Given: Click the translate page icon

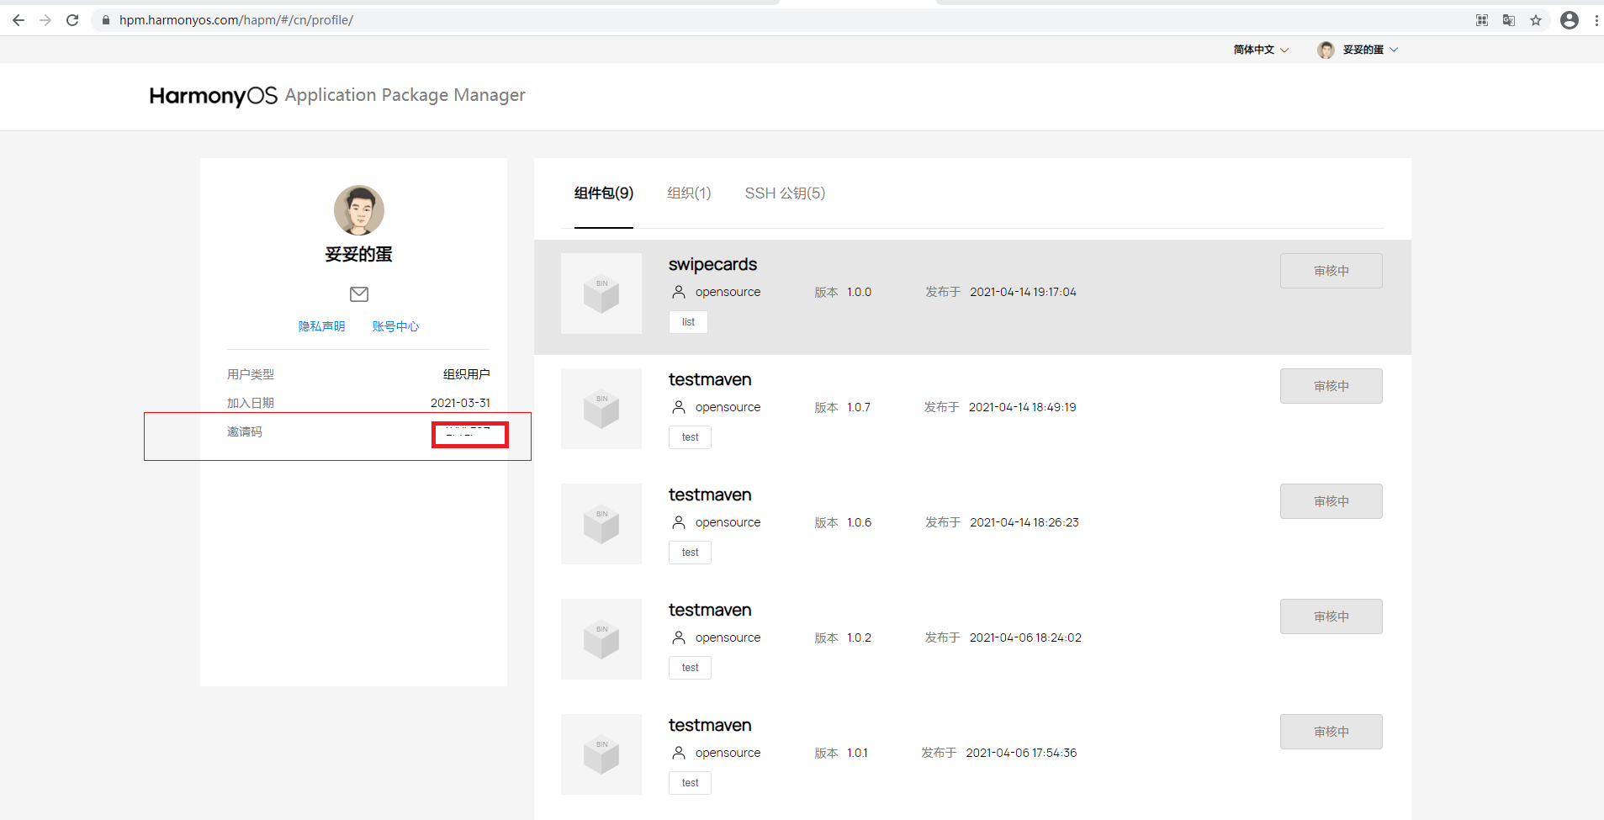Looking at the screenshot, I should coord(1509,20).
